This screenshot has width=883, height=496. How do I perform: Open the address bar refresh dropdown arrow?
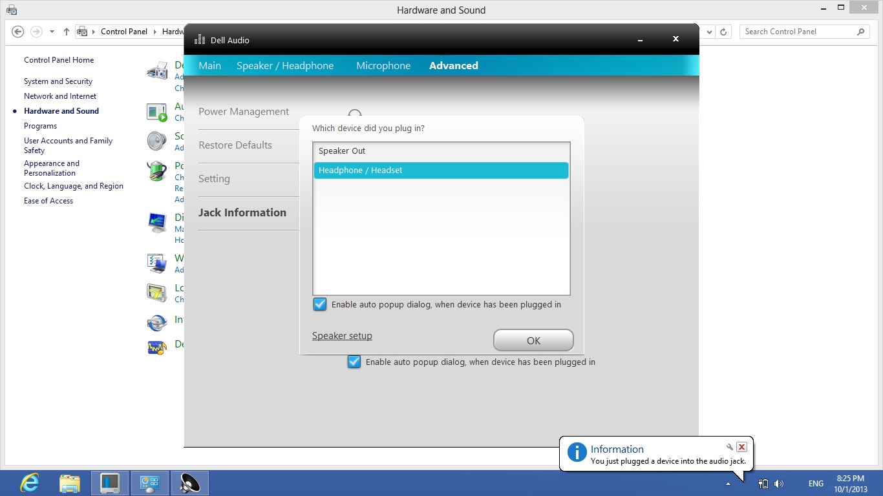(x=708, y=31)
